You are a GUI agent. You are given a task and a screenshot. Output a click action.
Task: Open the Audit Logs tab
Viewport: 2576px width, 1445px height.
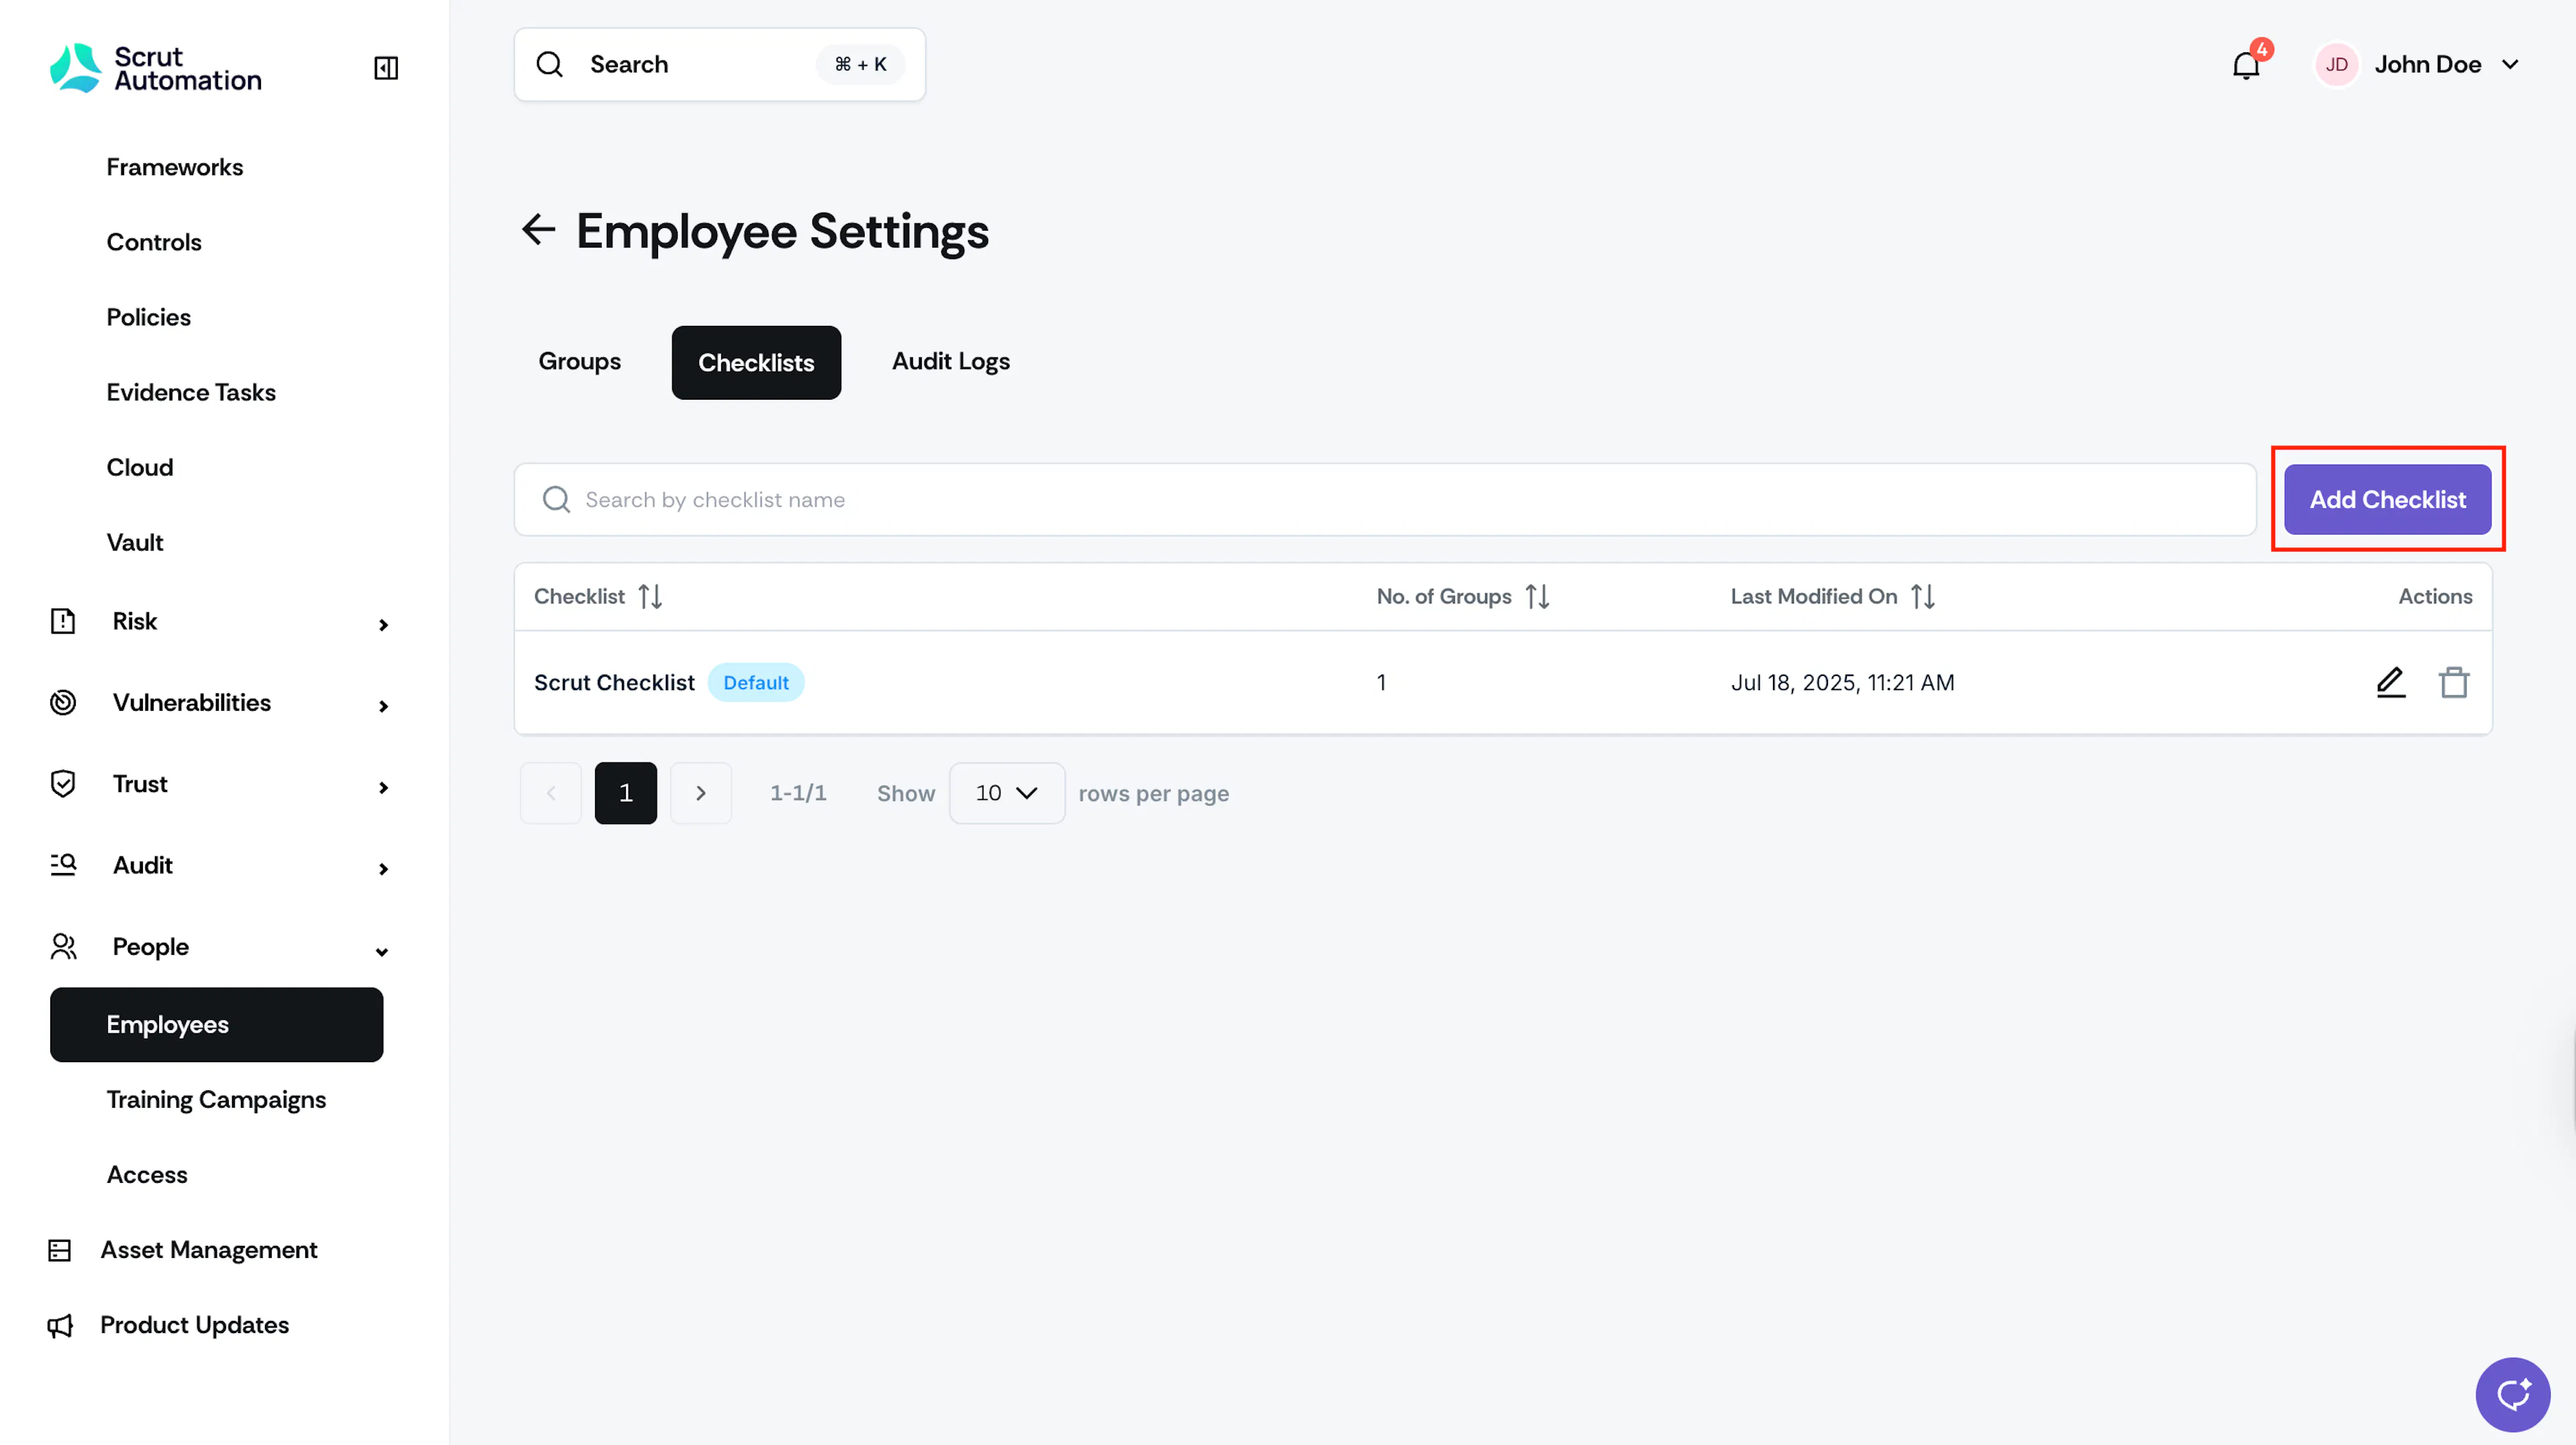(x=950, y=361)
